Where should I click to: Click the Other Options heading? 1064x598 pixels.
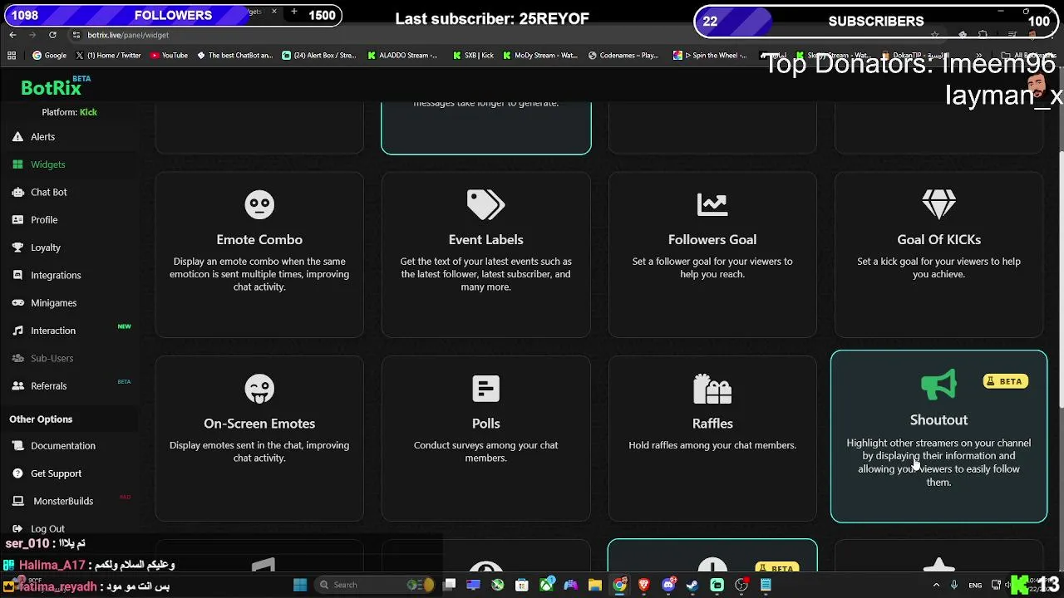pos(41,419)
